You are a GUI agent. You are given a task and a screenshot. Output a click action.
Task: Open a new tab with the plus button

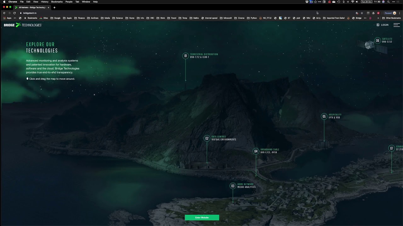(x=54, y=7)
